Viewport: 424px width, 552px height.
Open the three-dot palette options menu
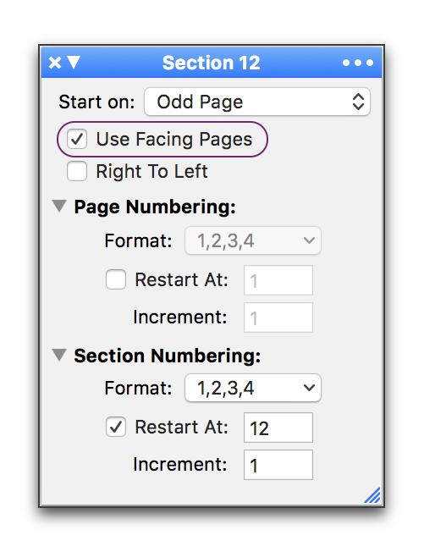358,63
